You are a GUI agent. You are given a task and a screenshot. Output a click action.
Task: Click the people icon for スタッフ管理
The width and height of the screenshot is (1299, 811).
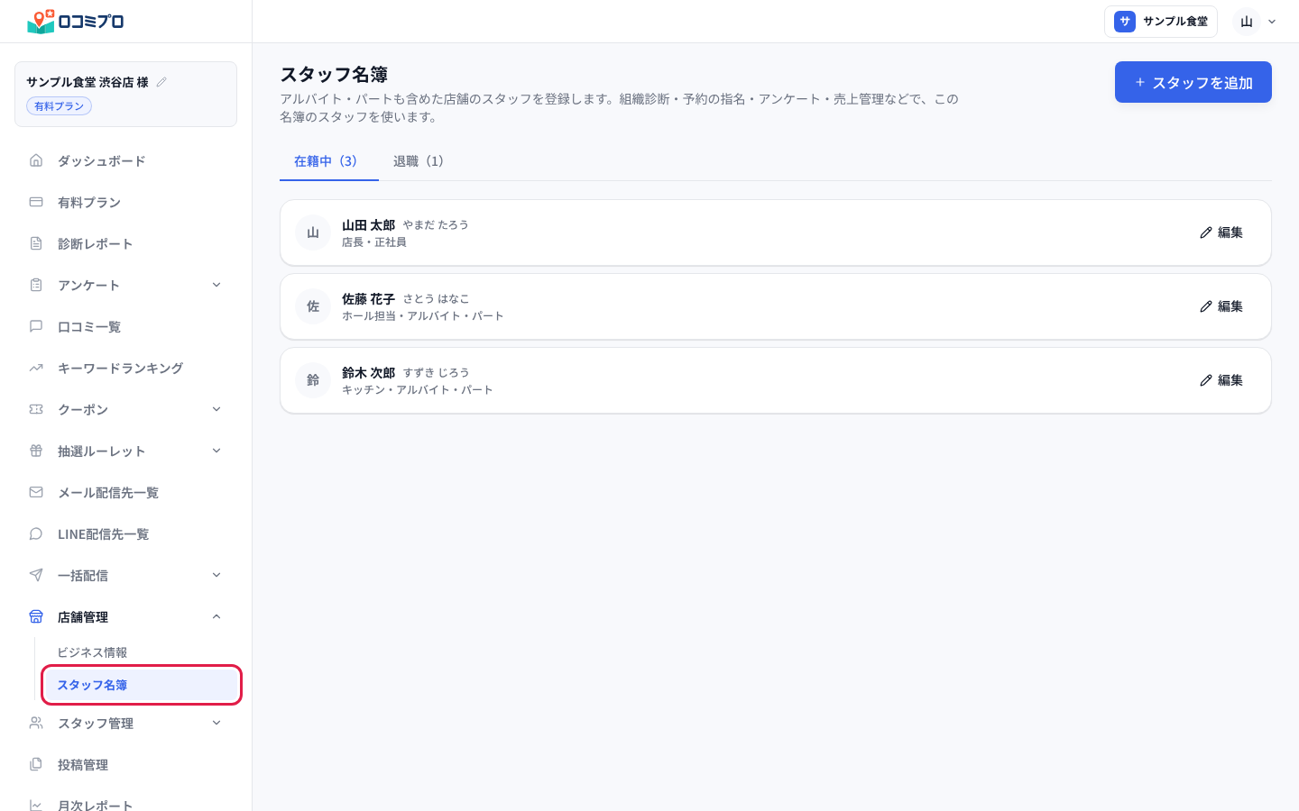36,723
